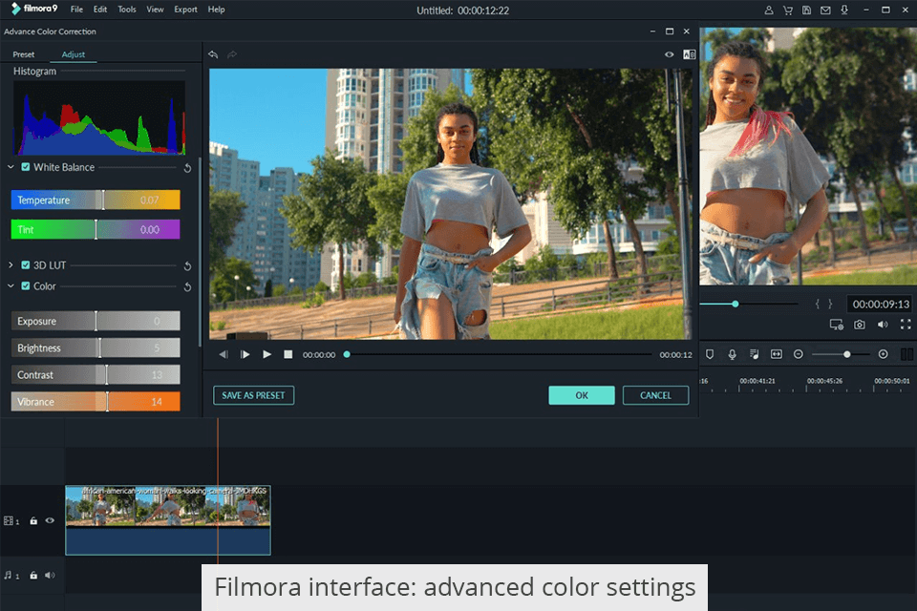Click the zoom-to-fit timeline icon
This screenshot has height=611, width=917.
tap(776, 354)
